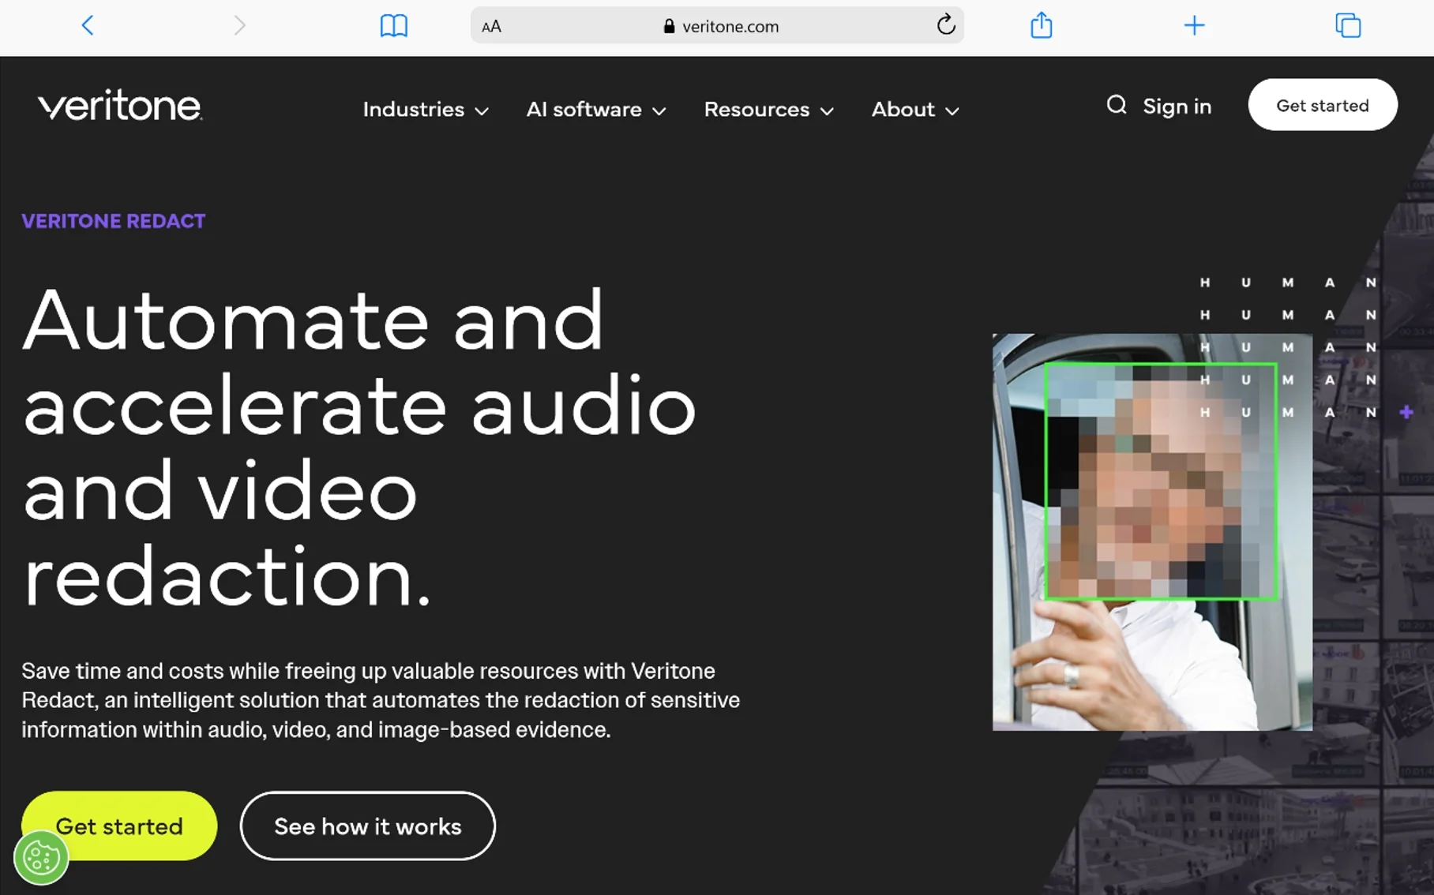This screenshot has width=1434, height=895.
Task: Expand the Industries chevron
Action: click(x=482, y=111)
